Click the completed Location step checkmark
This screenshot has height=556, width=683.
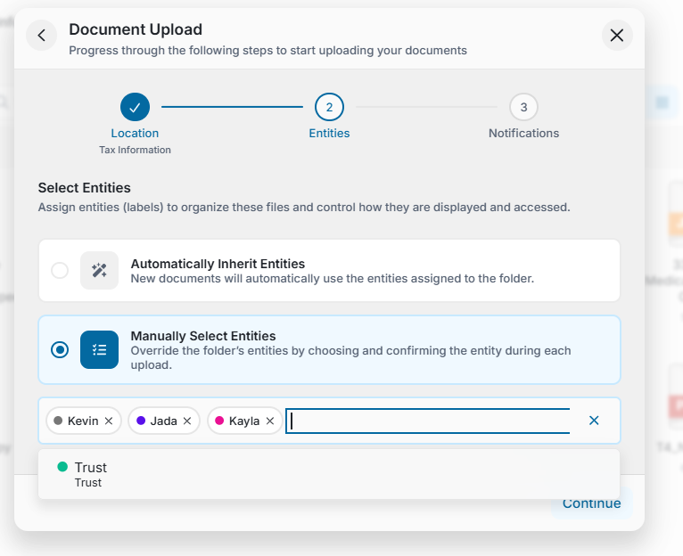(135, 107)
